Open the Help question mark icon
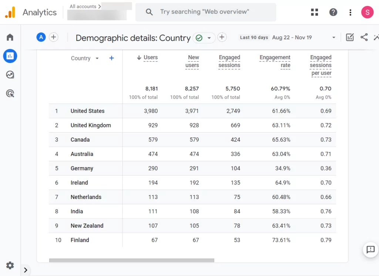This screenshot has height=276, width=379. (x=333, y=12)
